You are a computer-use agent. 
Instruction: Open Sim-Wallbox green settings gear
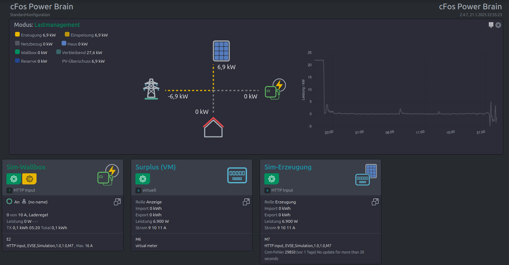tap(14, 179)
